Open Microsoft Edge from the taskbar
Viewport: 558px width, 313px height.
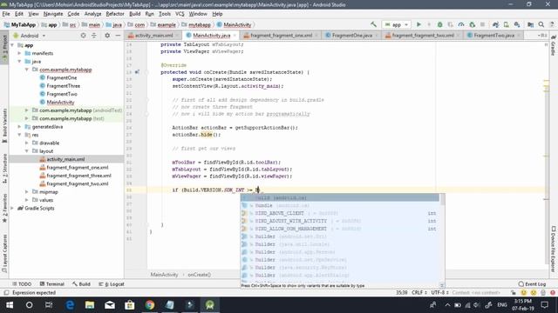pos(70,305)
